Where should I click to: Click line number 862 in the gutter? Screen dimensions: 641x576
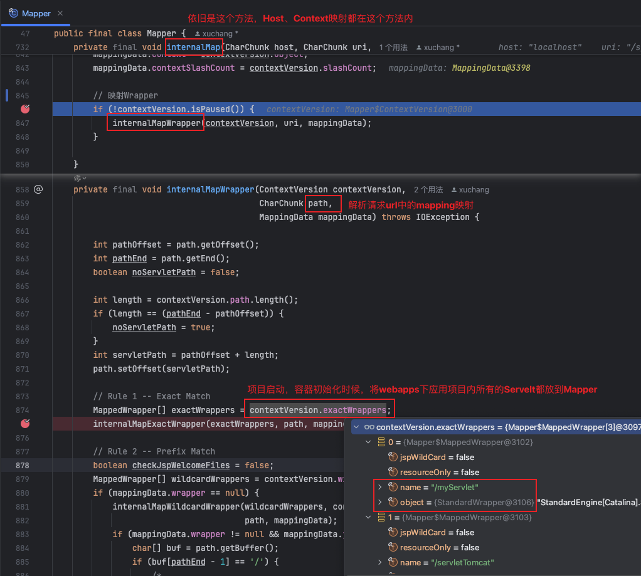tap(23, 244)
